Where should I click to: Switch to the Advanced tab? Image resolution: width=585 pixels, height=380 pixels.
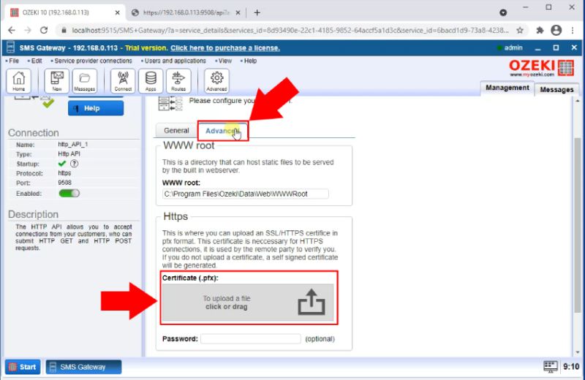222,131
